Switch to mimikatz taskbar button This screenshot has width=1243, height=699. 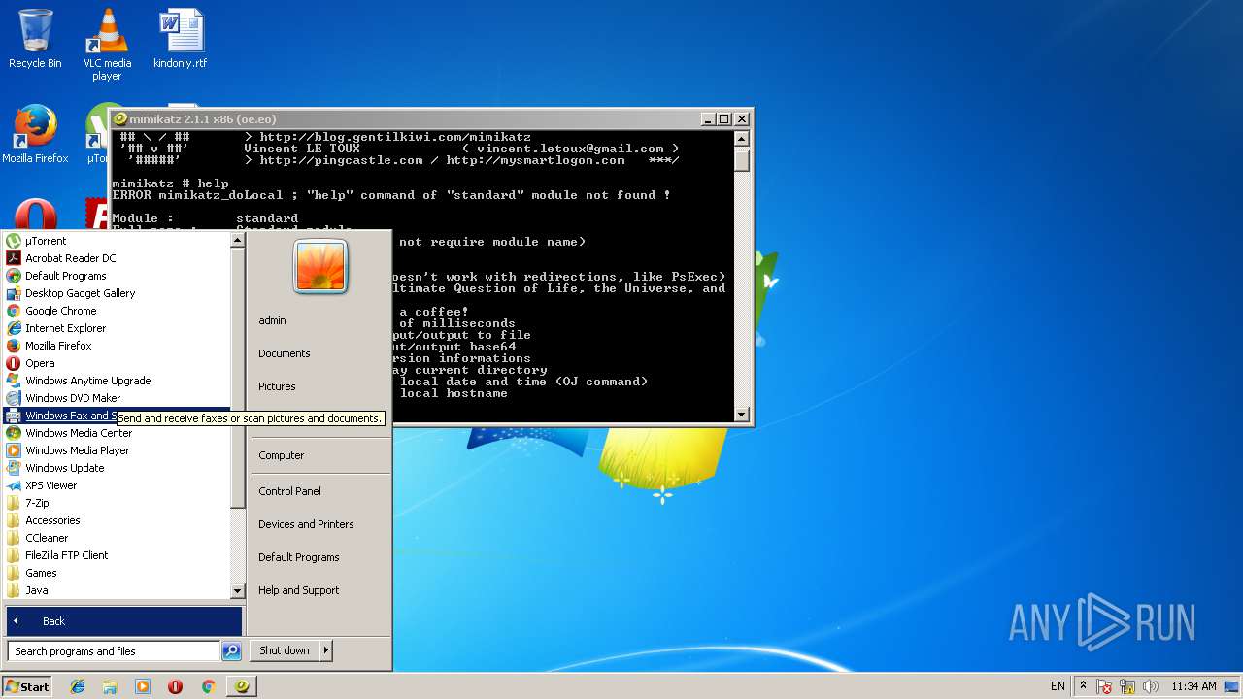click(242, 686)
